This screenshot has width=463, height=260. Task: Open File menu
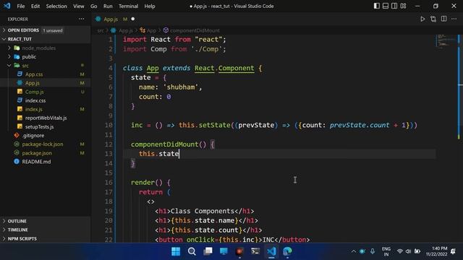(x=21, y=6)
